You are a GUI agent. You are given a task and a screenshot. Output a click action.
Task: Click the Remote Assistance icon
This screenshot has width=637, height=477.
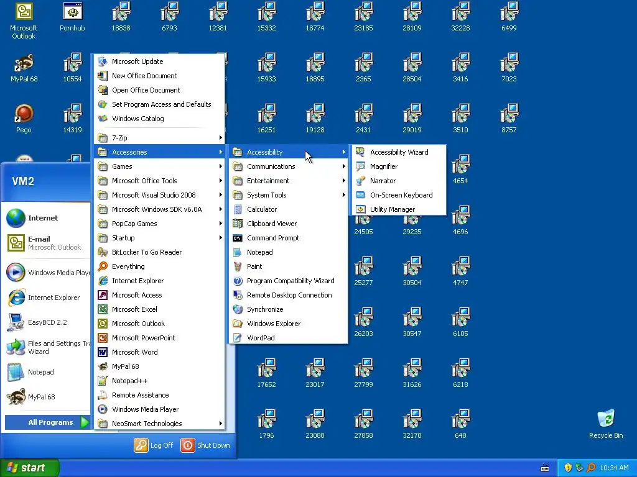[x=103, y=395]
